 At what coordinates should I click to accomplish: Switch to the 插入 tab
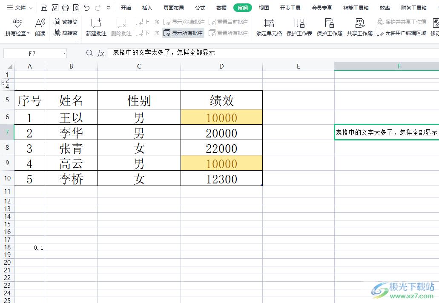[147, 8]
